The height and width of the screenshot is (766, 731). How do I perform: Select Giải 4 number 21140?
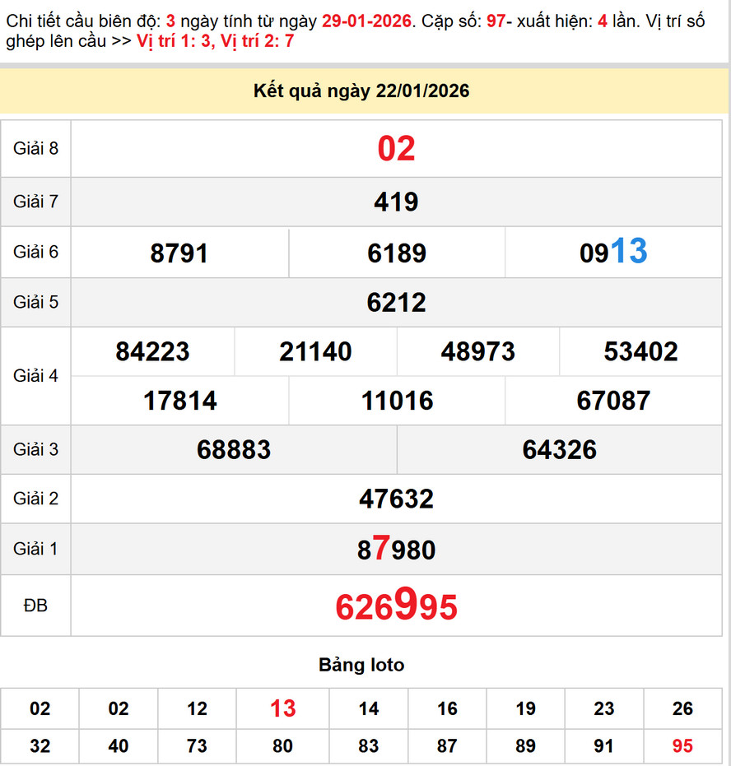tap(315, 352)
